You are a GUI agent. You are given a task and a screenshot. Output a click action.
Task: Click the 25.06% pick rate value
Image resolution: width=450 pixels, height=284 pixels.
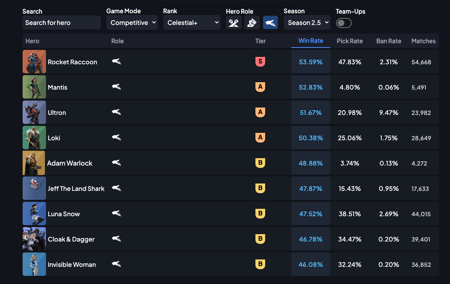click(349, 138)
